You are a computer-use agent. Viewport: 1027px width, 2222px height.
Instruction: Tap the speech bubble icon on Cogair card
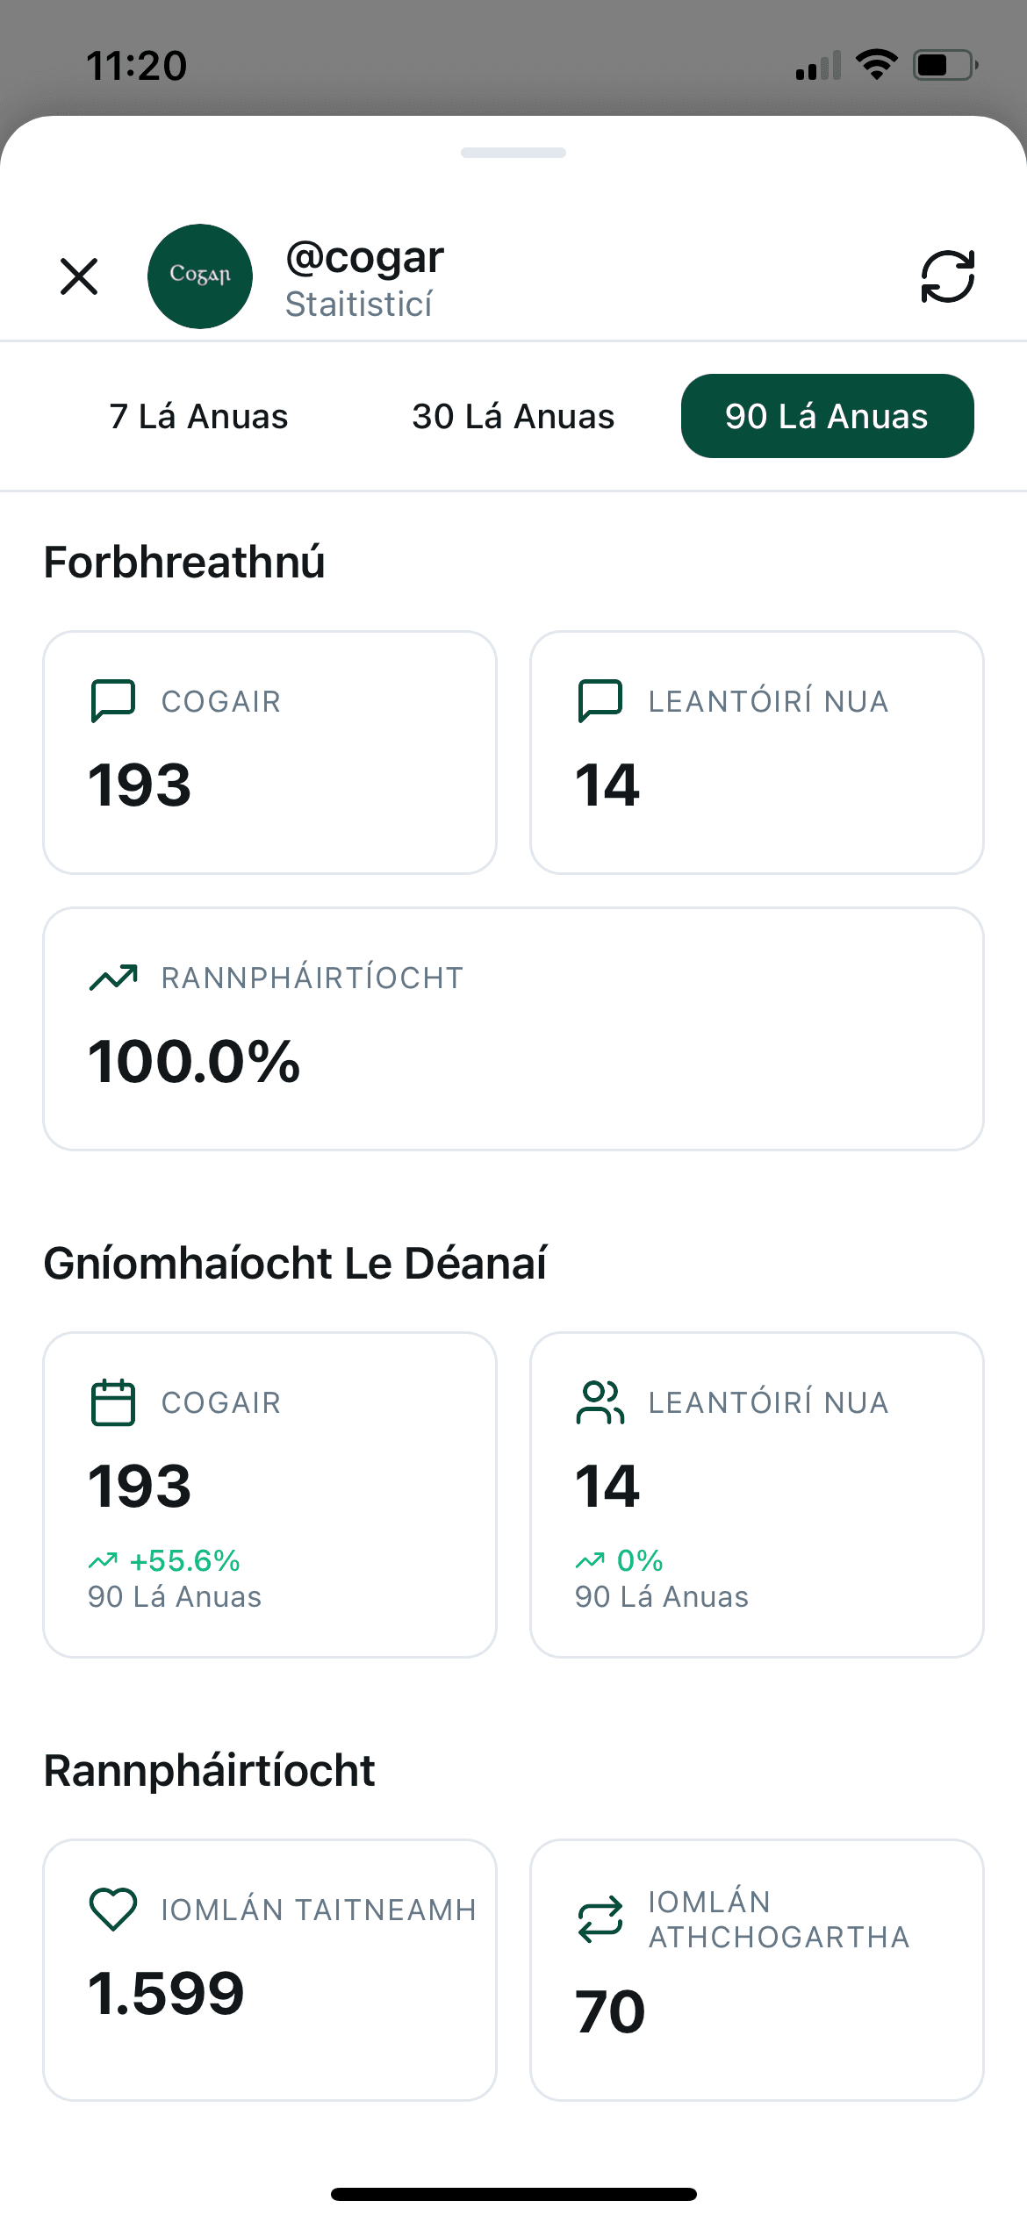coord(113,701)
